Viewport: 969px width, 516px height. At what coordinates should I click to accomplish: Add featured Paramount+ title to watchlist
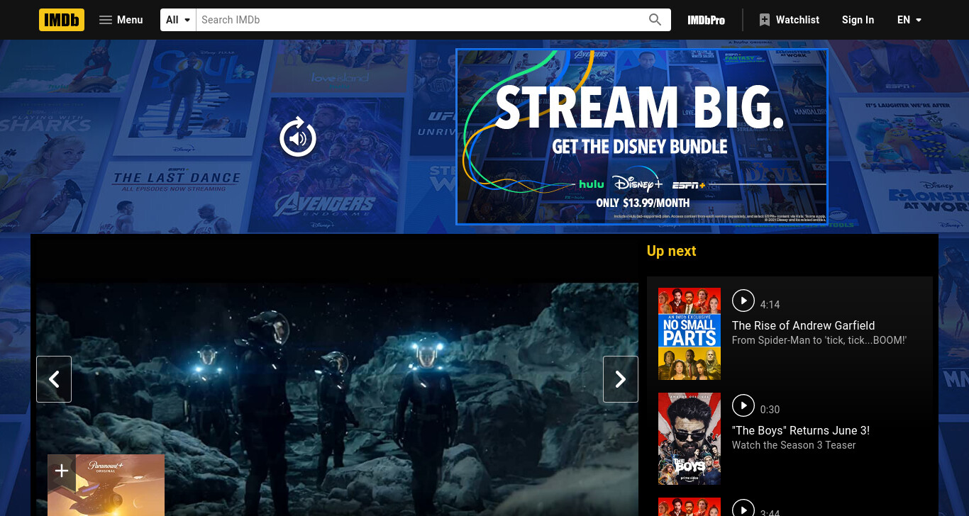tap(62, 471)
